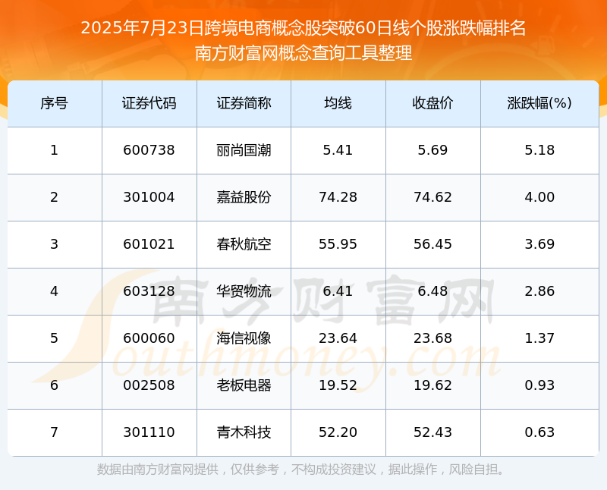Click closing price 5.69
The height and width of the screenshot is (490, 607).
pyautogui.click(x=432, y=150)
